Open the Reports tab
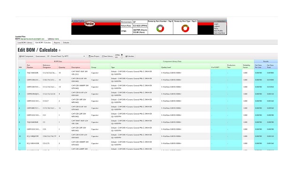The width and height of the screenshot is (296, 169). [57, 43]
